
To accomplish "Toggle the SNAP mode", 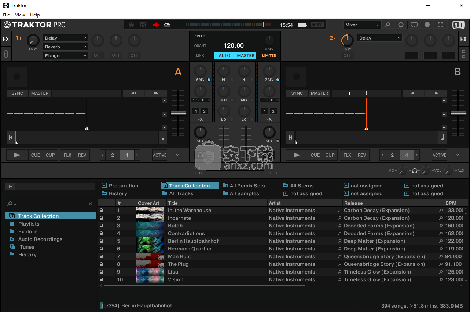I will [200, 36].
